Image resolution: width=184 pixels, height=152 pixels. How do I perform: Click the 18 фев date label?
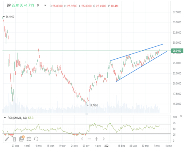point(121,146)
